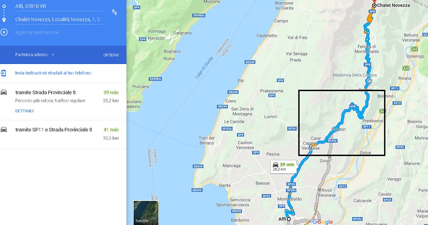The height and width of the screenshot is (225, 428).
Task: Select the car icon for SP11 route
Action: [4, 130]
